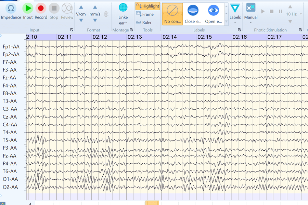Click the red Record button
Screen dimensions: 308x205
[x=41, y=12]
